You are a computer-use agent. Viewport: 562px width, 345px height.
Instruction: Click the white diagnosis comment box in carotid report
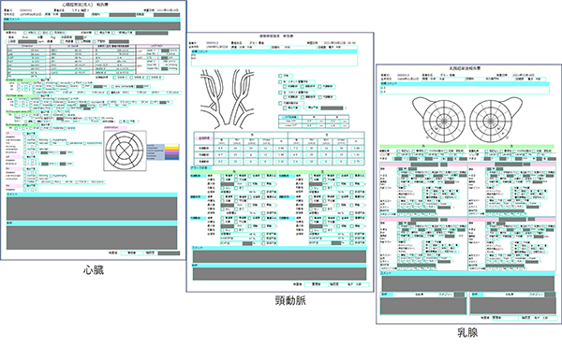pos(274,60)
